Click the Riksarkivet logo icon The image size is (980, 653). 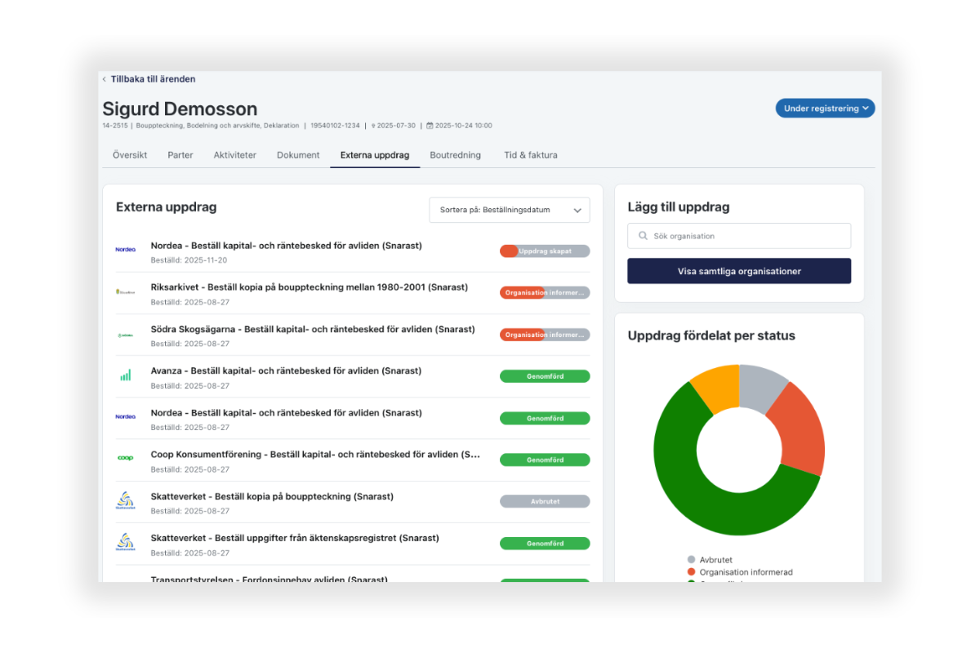coord(125,291)
